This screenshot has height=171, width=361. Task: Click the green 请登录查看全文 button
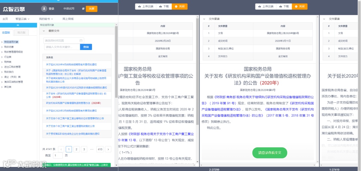(x=270, y=153)
